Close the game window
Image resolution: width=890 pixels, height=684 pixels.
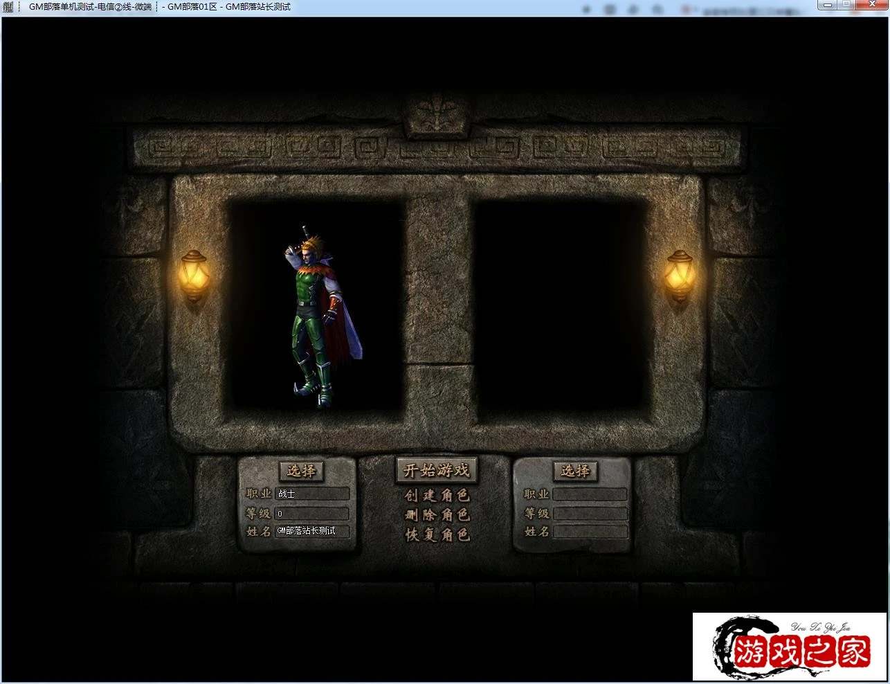click(x=871, y=5)
